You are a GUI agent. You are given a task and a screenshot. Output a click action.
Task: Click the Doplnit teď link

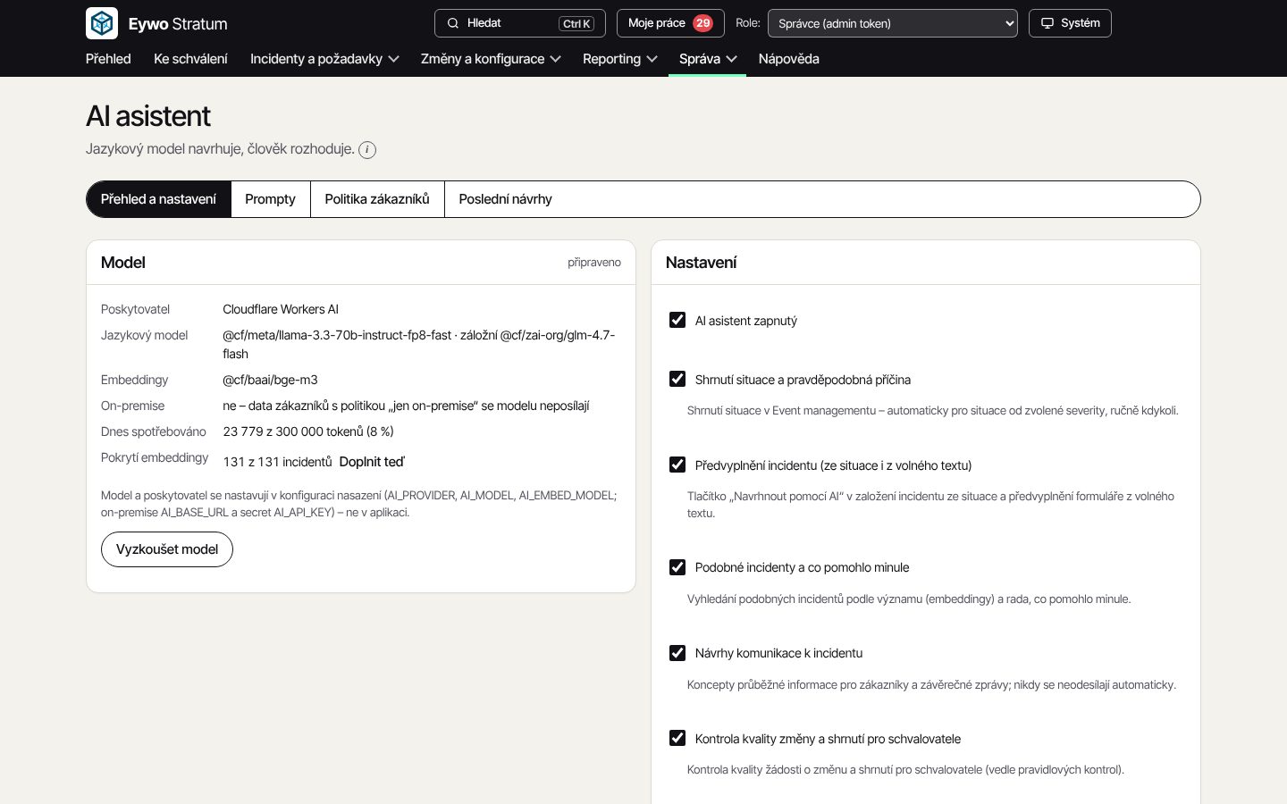coord(372,462)
